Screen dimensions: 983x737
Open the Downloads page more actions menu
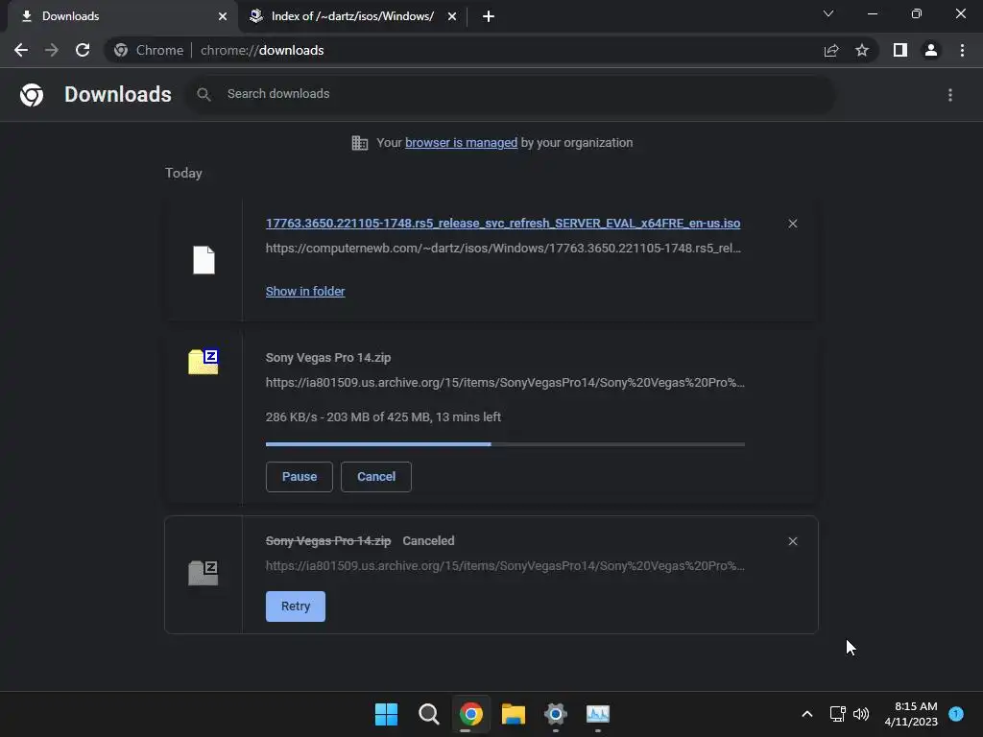pos(950,95)
